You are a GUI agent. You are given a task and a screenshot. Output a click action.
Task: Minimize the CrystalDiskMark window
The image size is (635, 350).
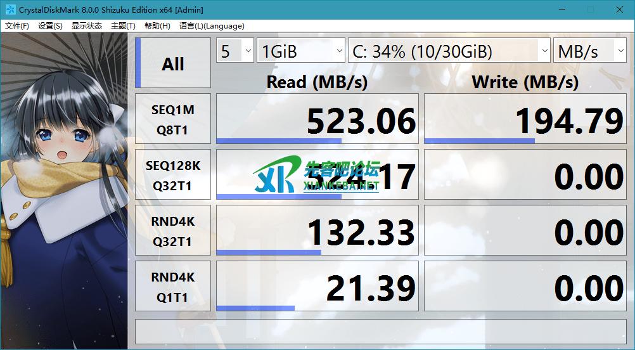click(561, 10)
